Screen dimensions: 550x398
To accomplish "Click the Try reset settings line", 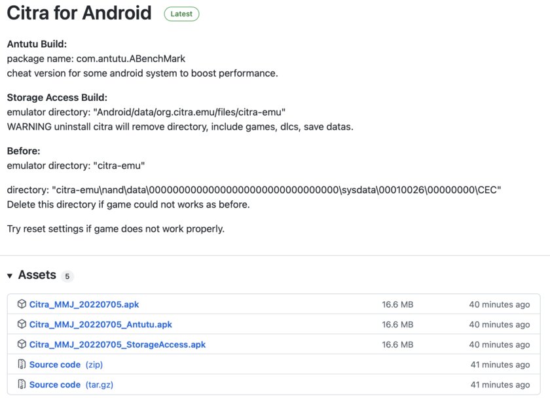I will pos(116,228).
